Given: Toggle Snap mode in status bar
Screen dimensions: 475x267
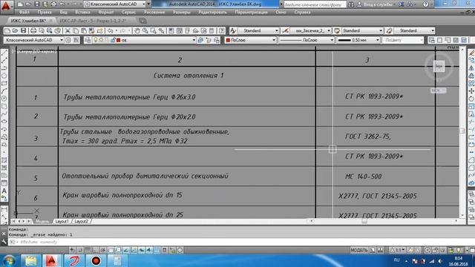Looking at the screenshot, I should click(x=79, y=250).
